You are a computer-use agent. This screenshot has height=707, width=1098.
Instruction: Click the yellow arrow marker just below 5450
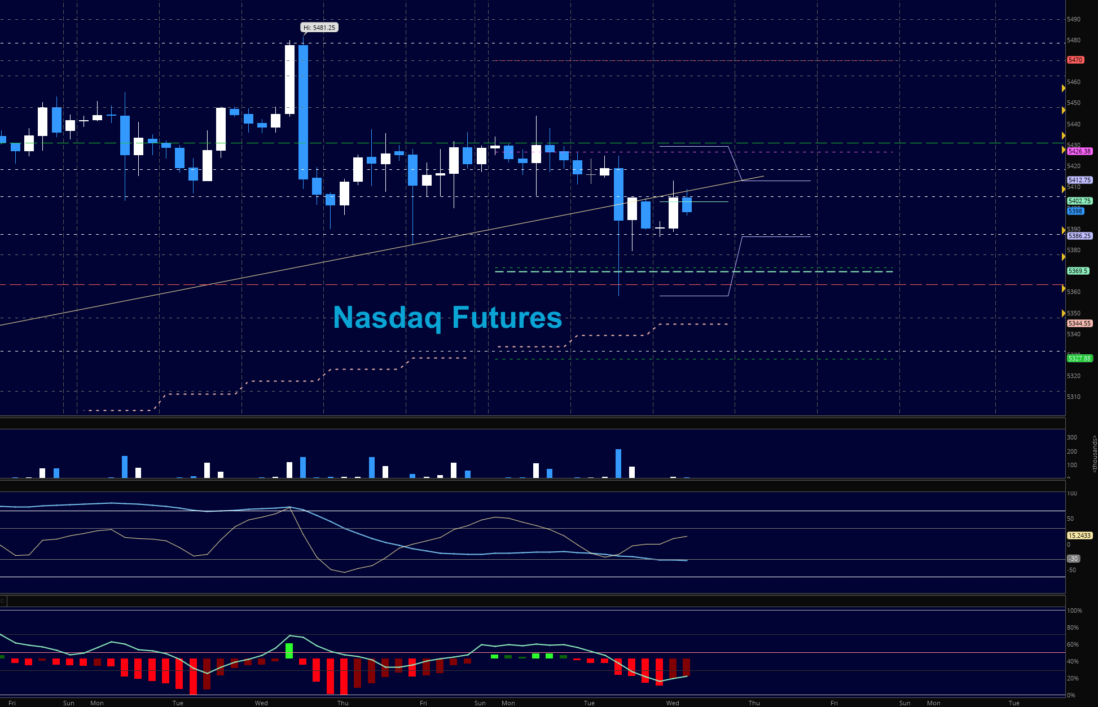click(x=1064, y=111)
